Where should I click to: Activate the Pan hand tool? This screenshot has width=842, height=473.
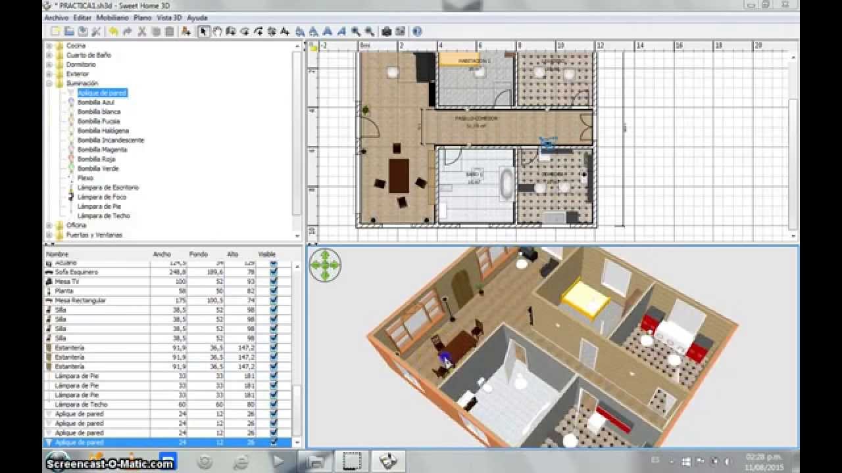click(217, 32)
